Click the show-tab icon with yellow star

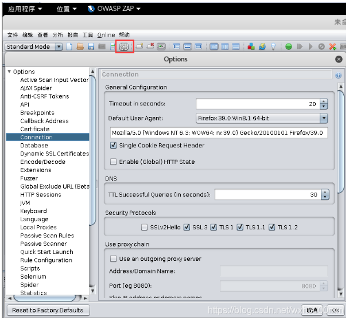pyautogui.click(x=139, y=46)
